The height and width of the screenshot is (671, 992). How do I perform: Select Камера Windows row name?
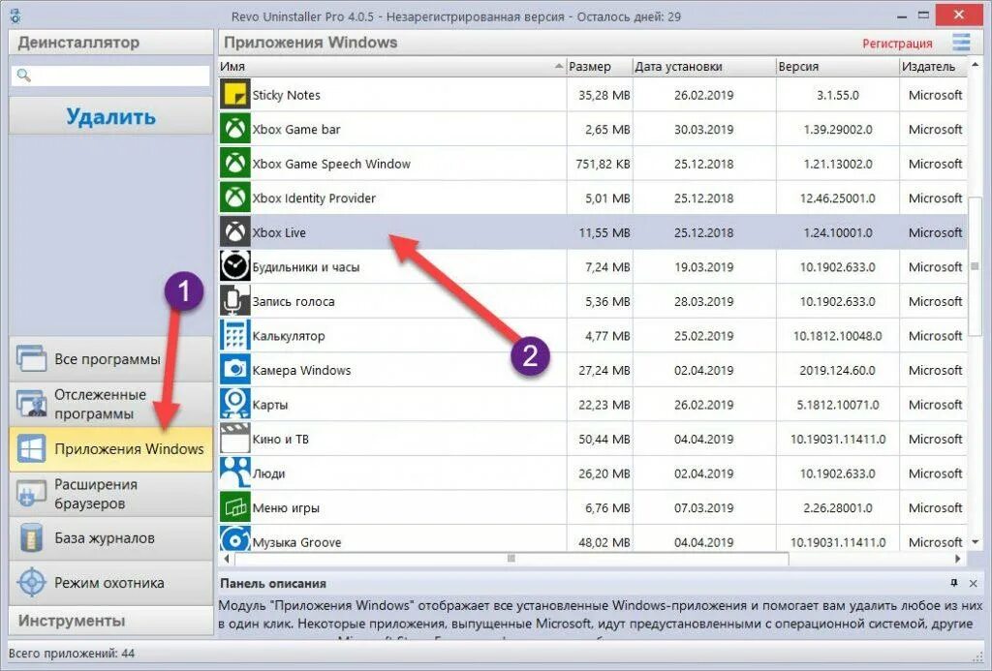tap(301, 370)
